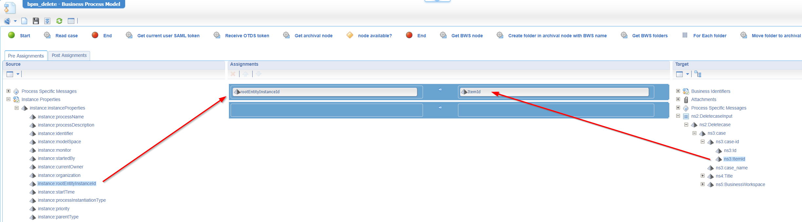Select instance:currentOwner tree item

(x=61, y=167)
